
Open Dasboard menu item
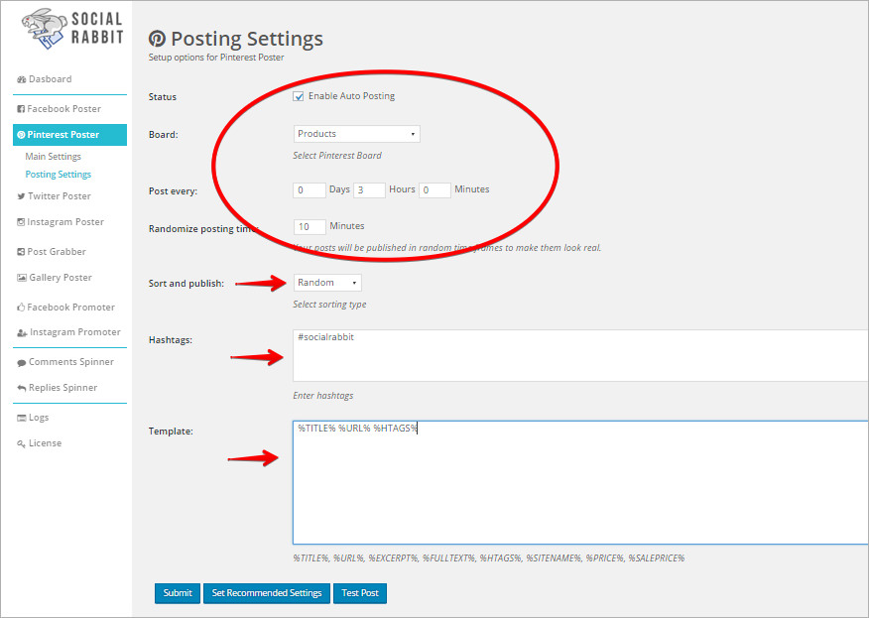50,79
